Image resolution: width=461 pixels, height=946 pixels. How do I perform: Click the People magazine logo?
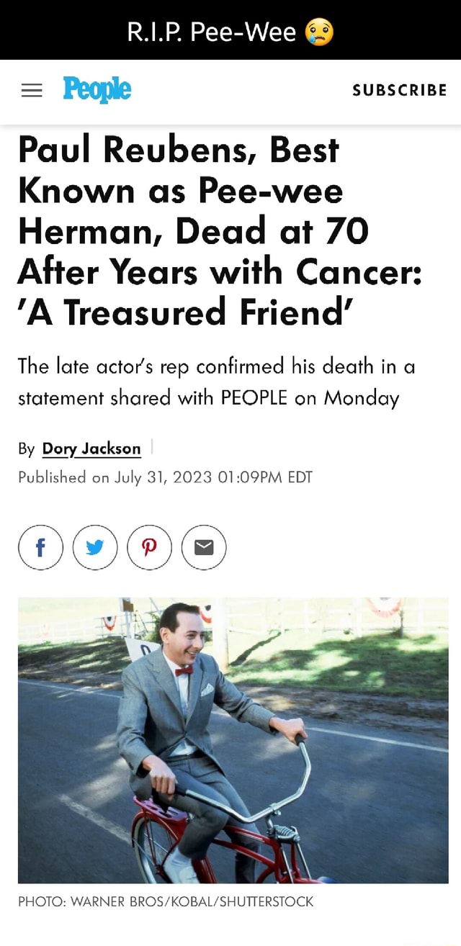pos(97,89)
